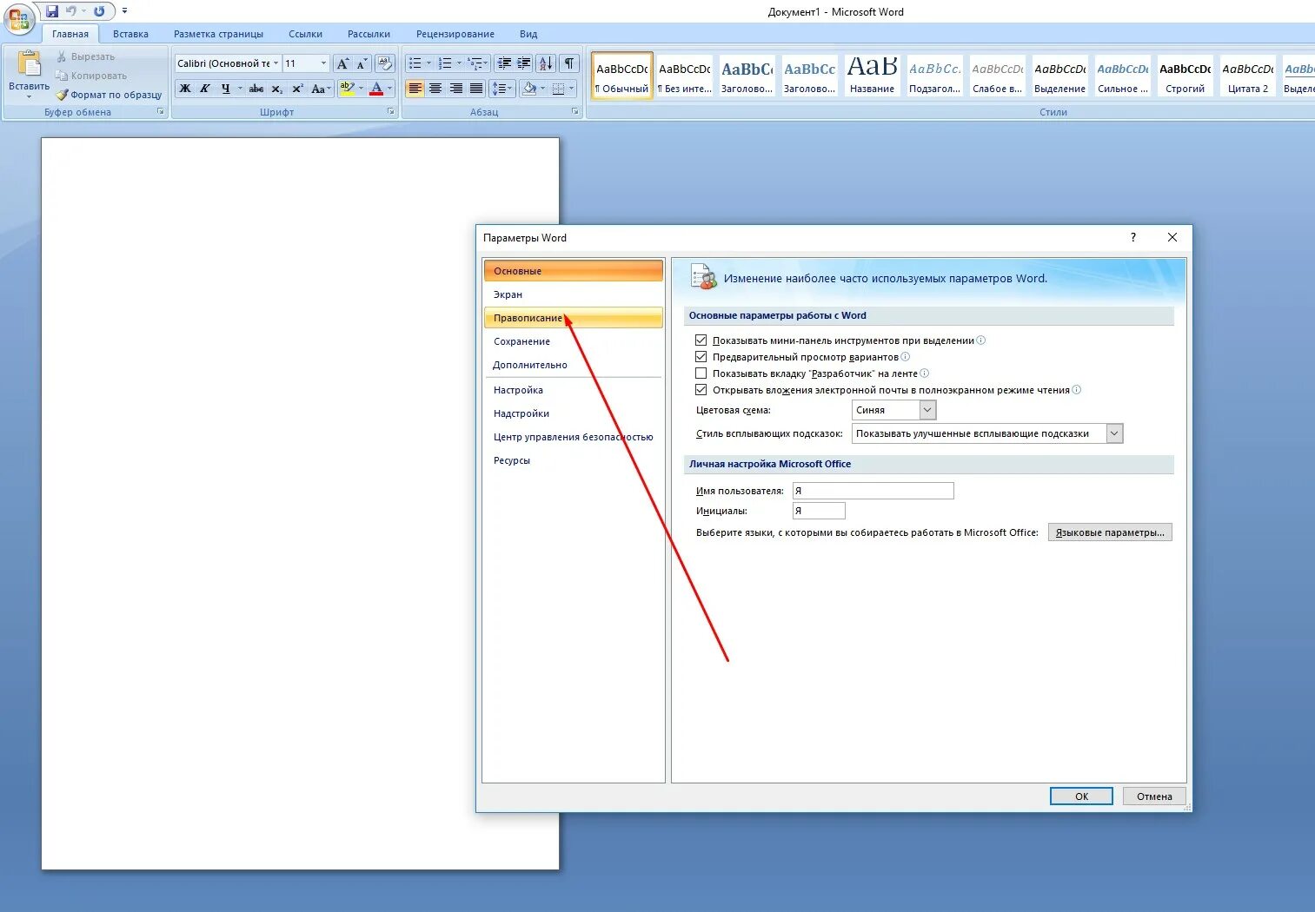Open line spacing dropdown
This screenshot has height=912, width=1315.
(x=502, y=89)
